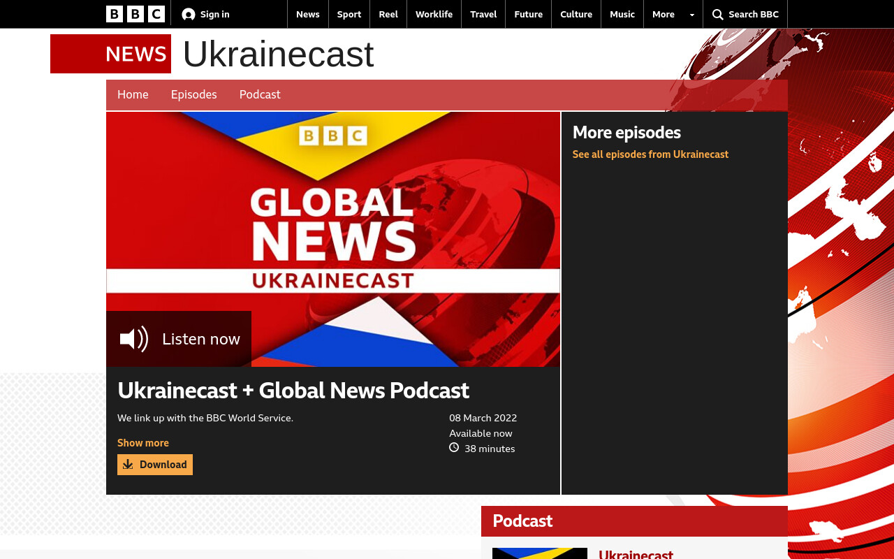Open See all episodes from Ukrainecast
Image resolution: width=894 pixels, height=559 pixels.
tap(650, 154)
